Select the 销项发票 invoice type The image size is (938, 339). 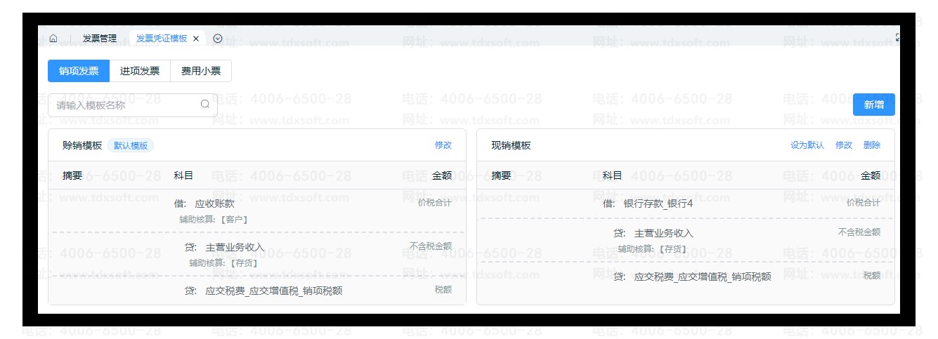[79, 71]
